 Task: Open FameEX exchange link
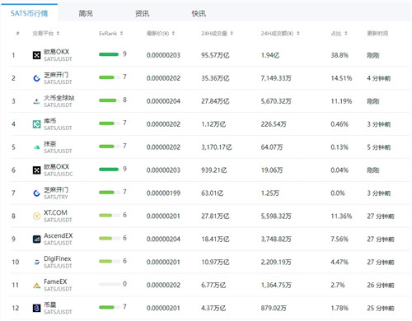pyautogui.click(x=55, y=281)
